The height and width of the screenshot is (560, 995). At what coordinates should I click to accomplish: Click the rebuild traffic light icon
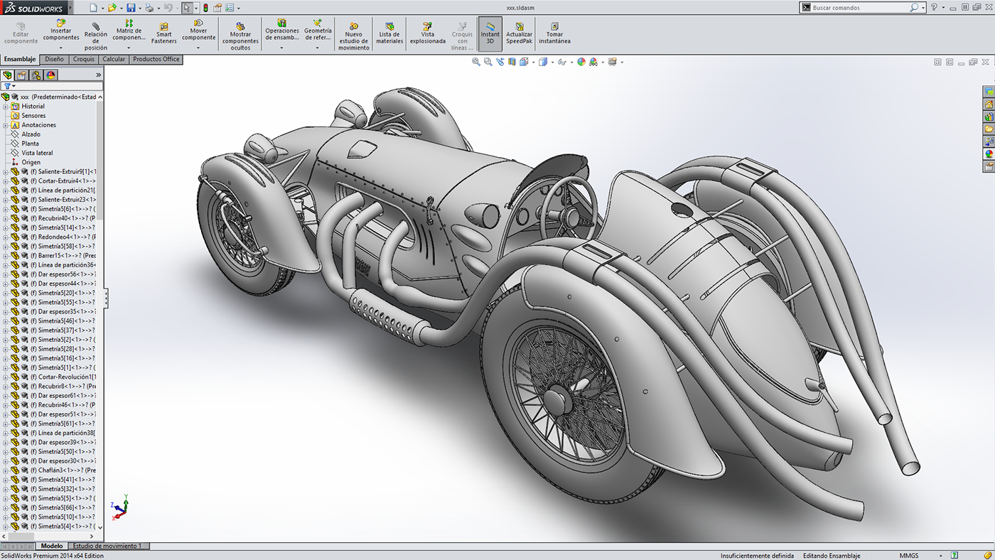coord(206,8)
